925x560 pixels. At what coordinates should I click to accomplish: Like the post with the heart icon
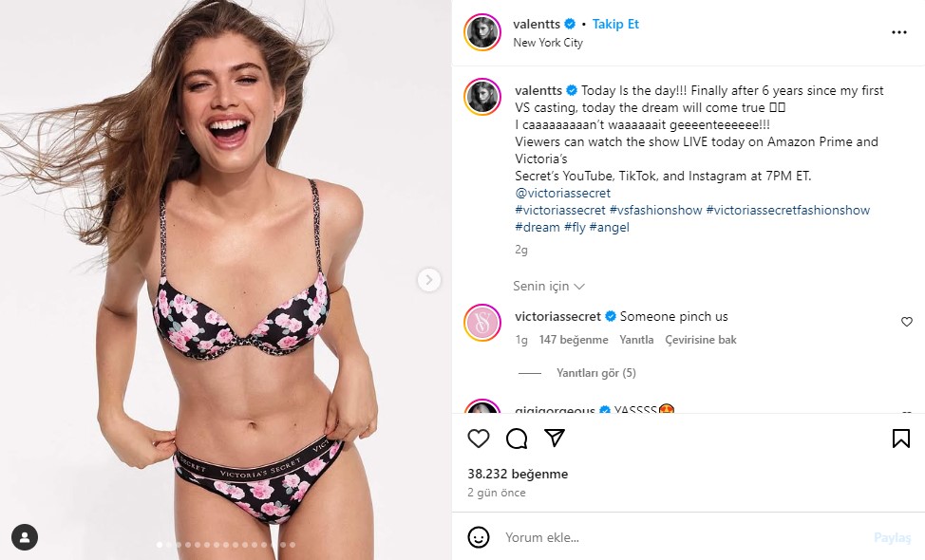[x=479, y=438]
